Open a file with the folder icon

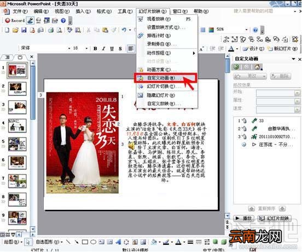(x=15, y=30)
